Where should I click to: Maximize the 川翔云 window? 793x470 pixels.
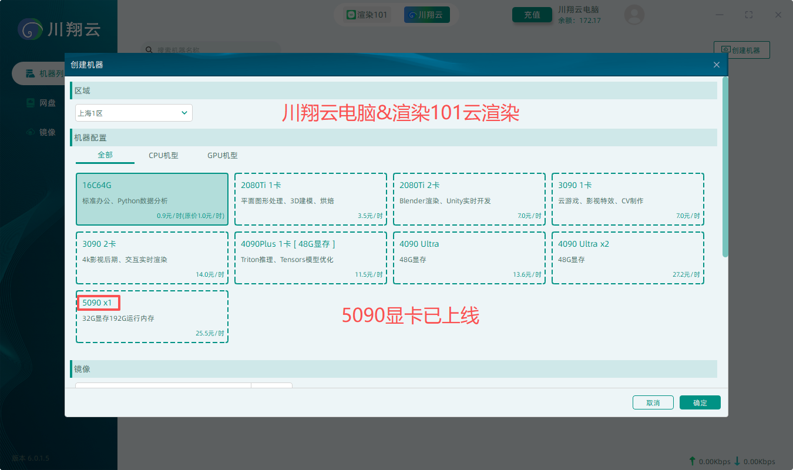point(748,15)
